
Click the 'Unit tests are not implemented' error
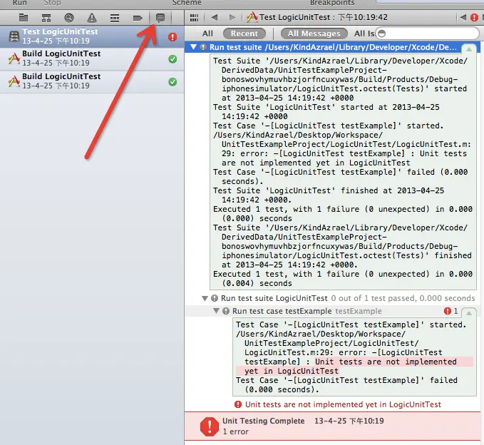pos(342,404)
